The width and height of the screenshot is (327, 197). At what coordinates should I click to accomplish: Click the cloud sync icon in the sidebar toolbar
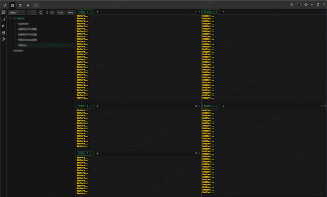pos(52,13)
